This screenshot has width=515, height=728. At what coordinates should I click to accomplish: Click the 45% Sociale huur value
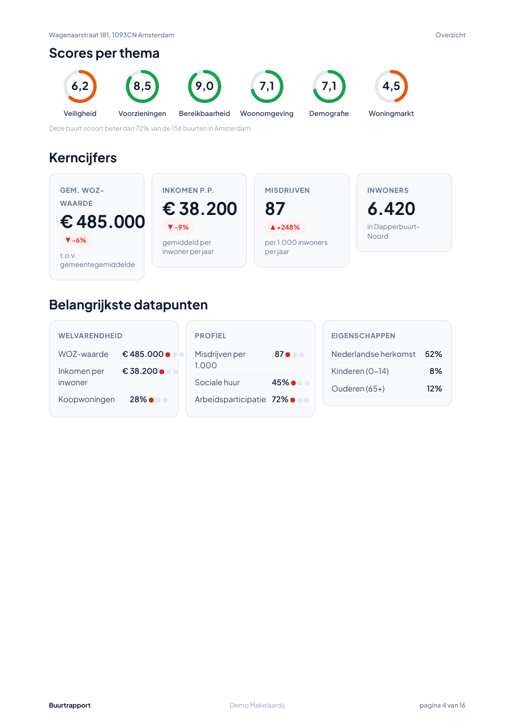281,382
